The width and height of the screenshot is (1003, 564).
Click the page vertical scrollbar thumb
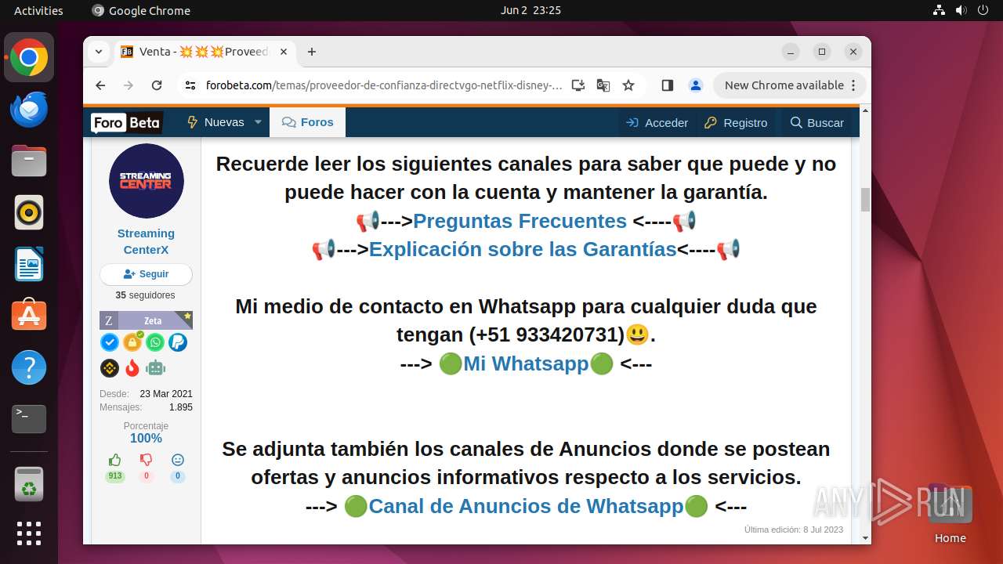[x=866, y=200]
